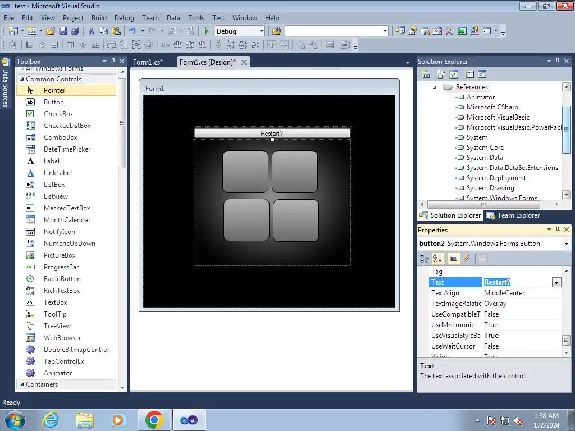Open the Properties Window toolbar icon
Image resolution: width=575 pixels, height=431 pixels.
[413, 31]
